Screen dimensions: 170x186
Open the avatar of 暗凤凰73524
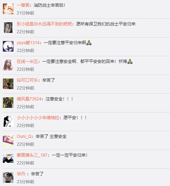point(8,103)
